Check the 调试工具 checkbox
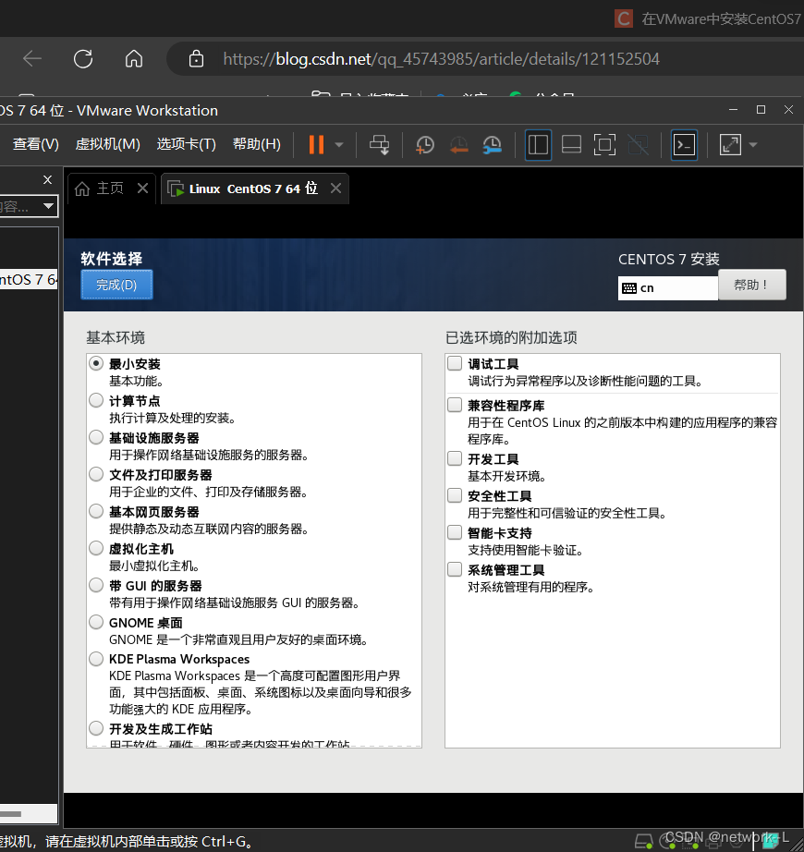The width and height of the screenshot is (804, 852). point(455,363)
